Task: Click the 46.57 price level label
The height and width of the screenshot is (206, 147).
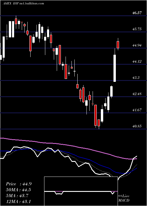Action: [x=137, y=13]
